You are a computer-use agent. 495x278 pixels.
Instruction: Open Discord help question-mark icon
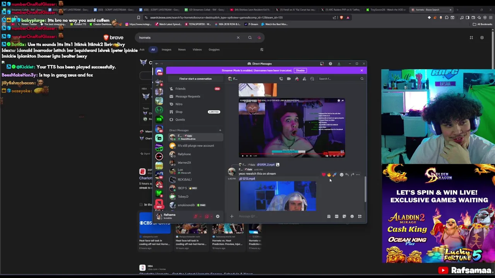330,64
